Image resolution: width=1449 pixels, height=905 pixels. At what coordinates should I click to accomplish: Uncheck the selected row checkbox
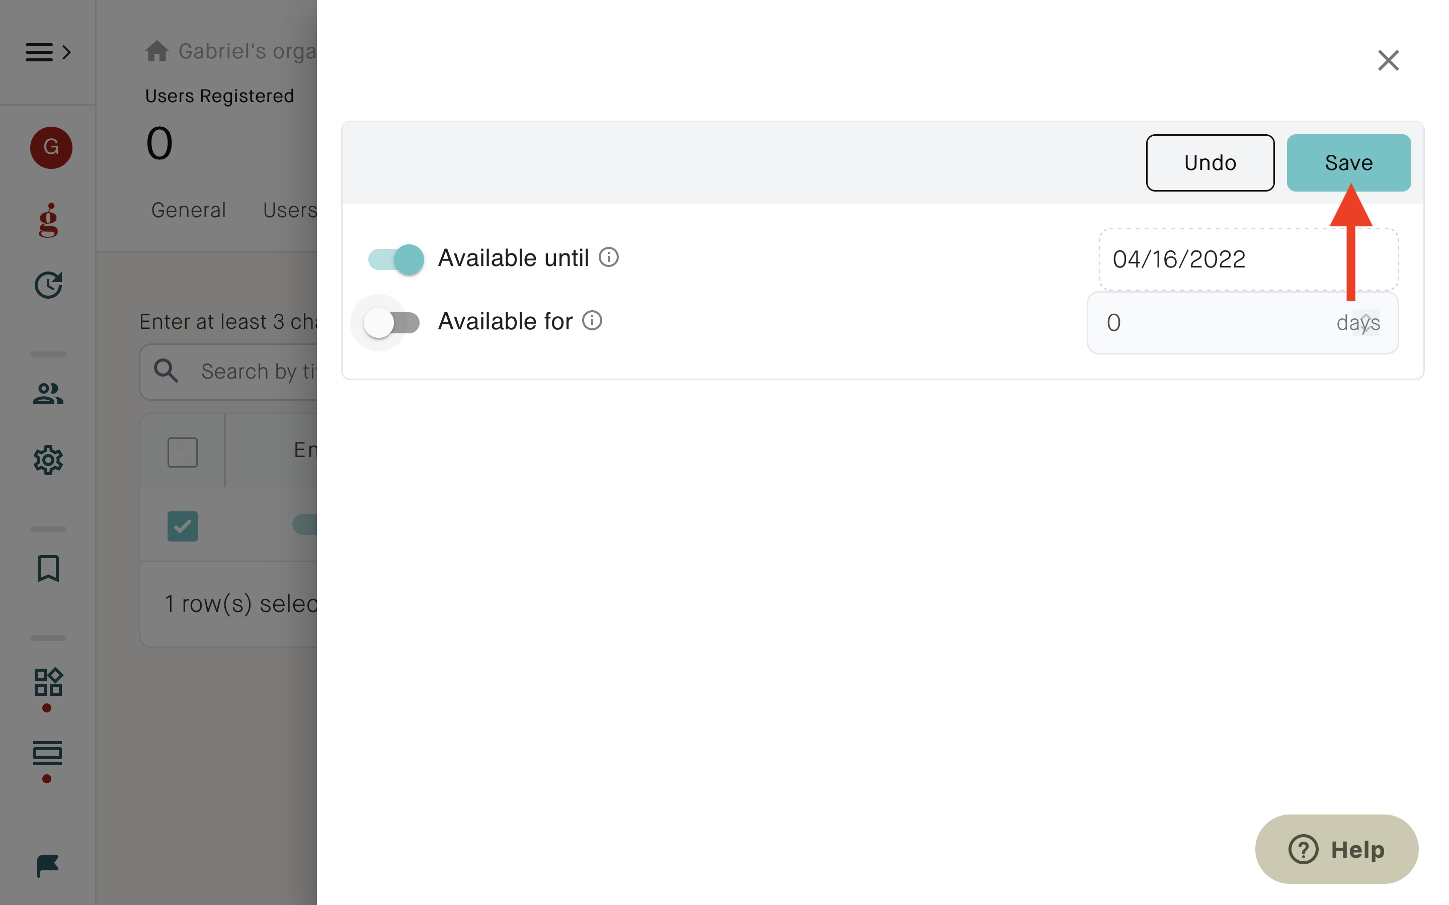click(x=183, y=526)
